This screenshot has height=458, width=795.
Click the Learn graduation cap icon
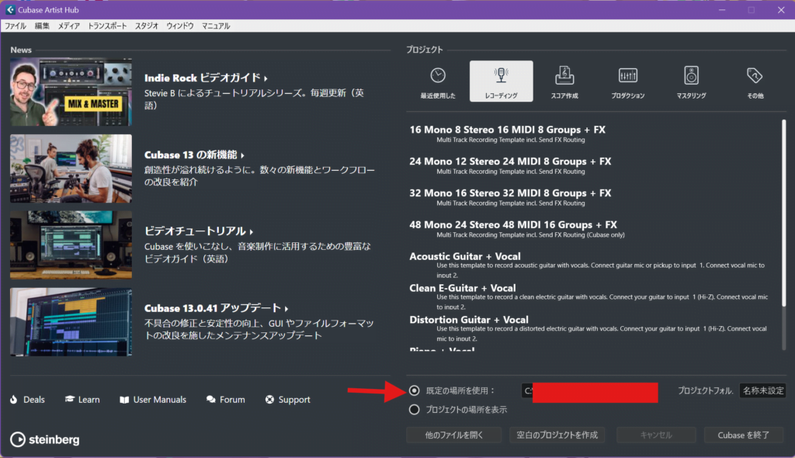tap(69, 399)
